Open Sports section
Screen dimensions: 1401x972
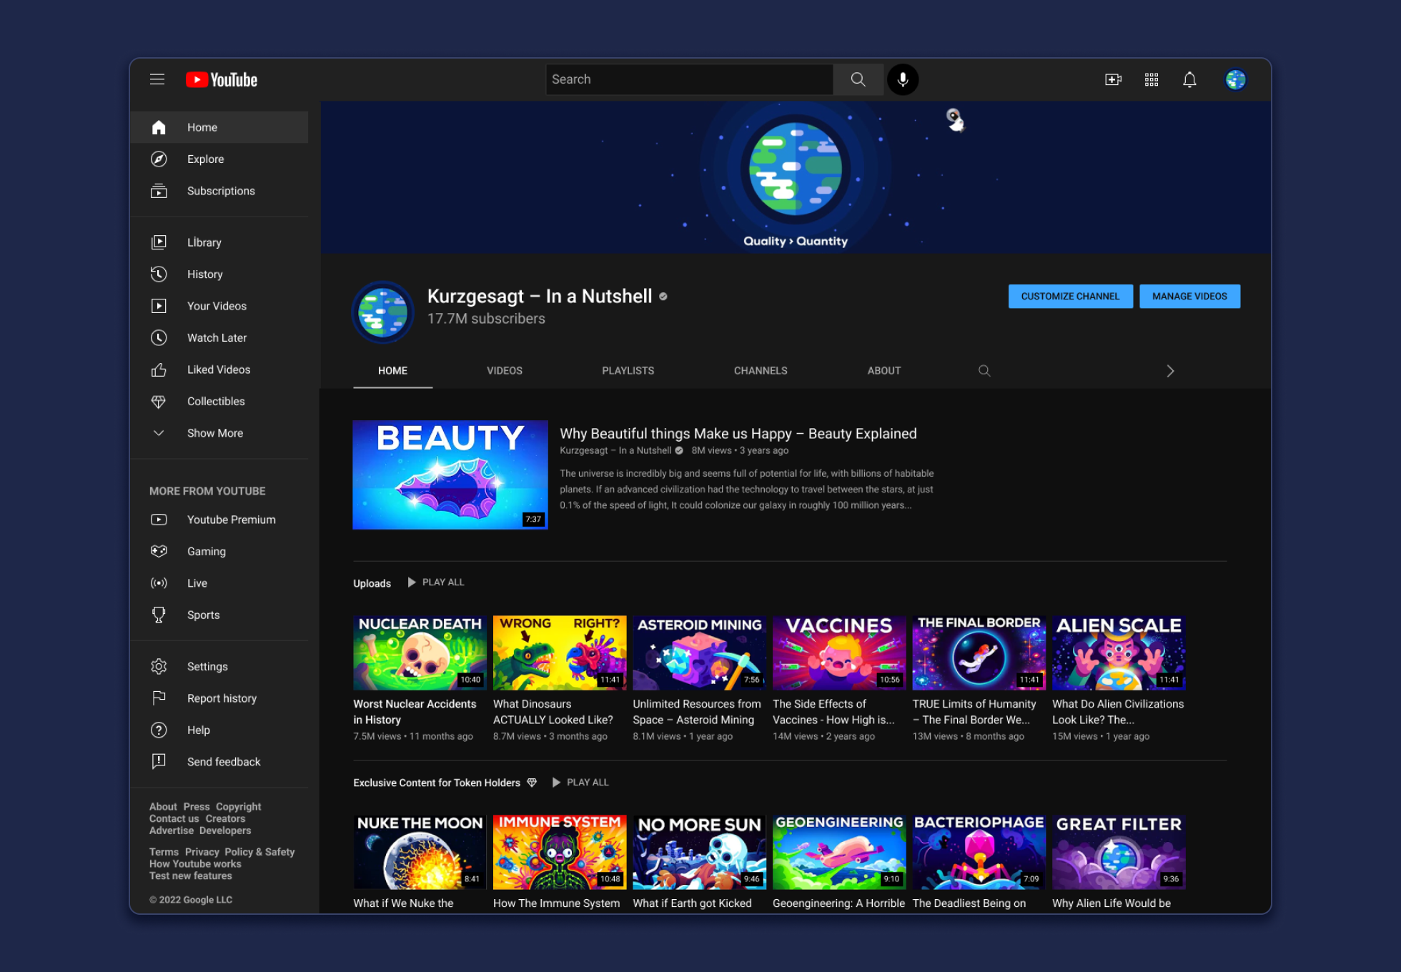pyautogui.click(x=219, y=615)
